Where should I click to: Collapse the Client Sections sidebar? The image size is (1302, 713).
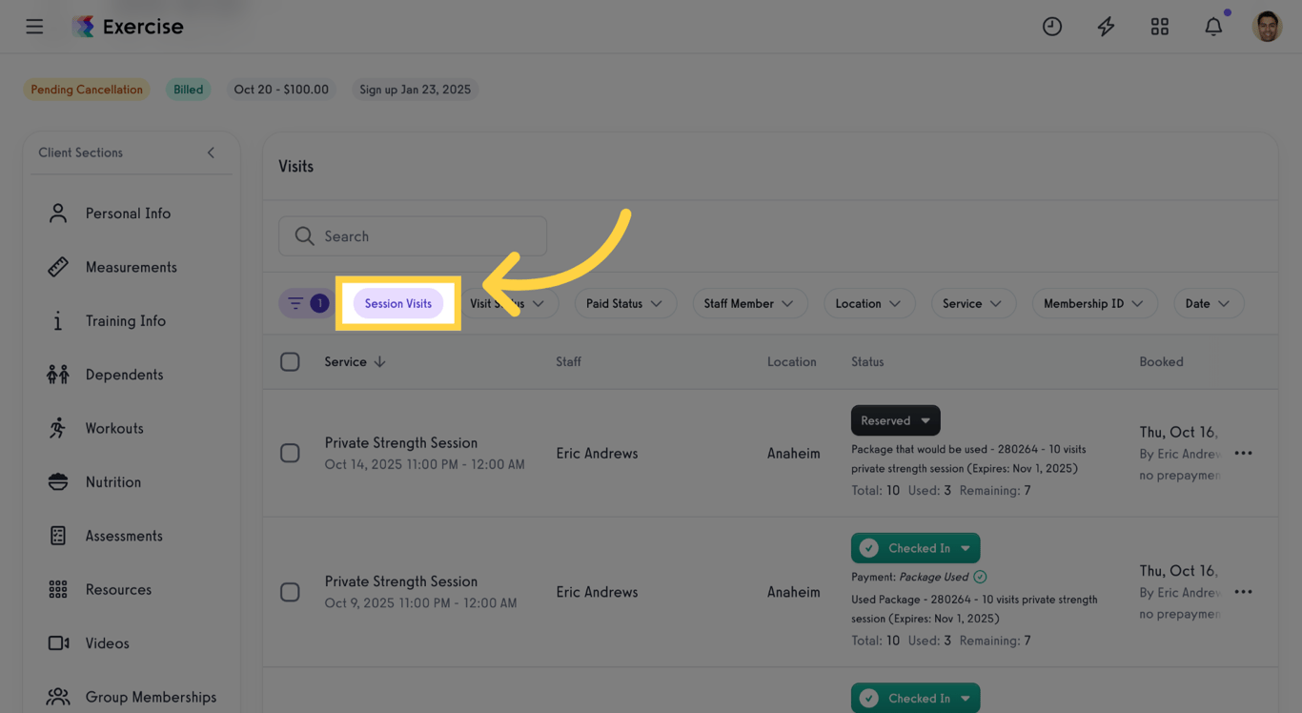211,153
